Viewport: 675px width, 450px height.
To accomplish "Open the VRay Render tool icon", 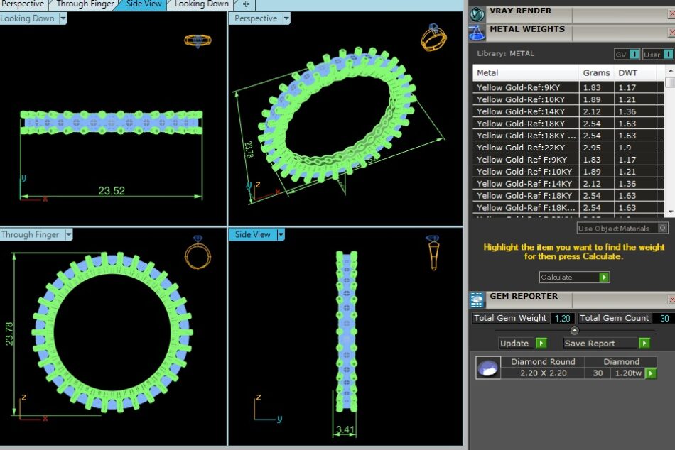I will [x=477, y=15].
